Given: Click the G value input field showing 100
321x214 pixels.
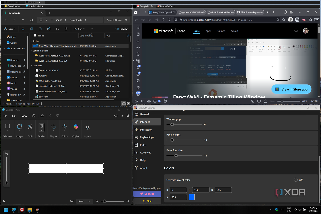Looking at the screenshot, I should click(201, 190).
